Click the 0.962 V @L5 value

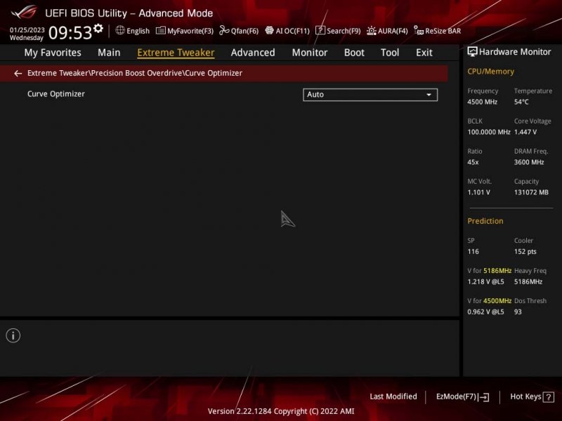point(485,312)
